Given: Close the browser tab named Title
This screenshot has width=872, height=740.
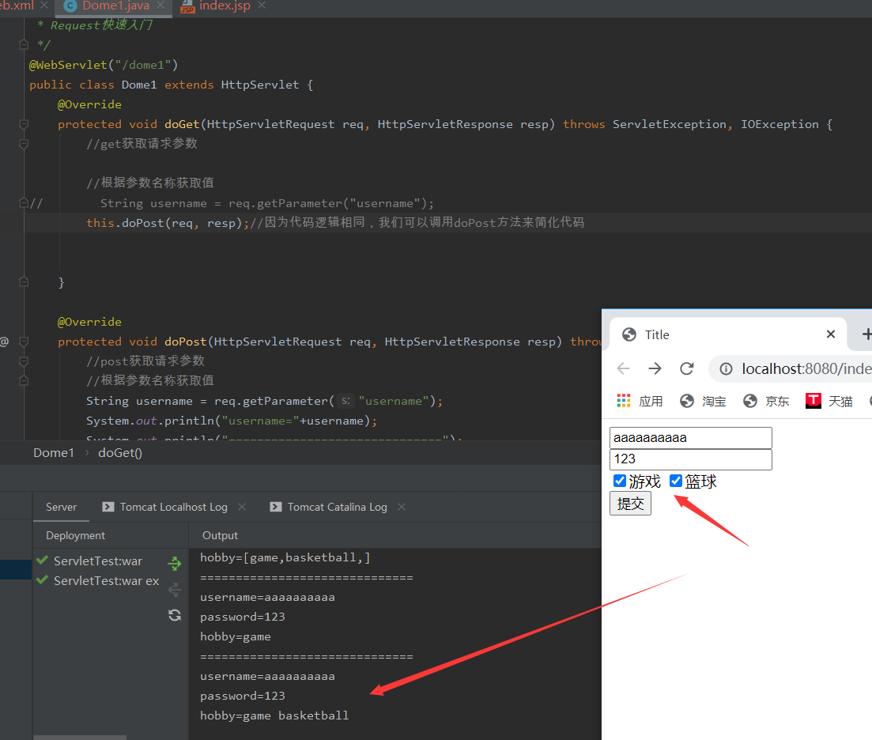Looking at the screenshot, I should point(831,334).
